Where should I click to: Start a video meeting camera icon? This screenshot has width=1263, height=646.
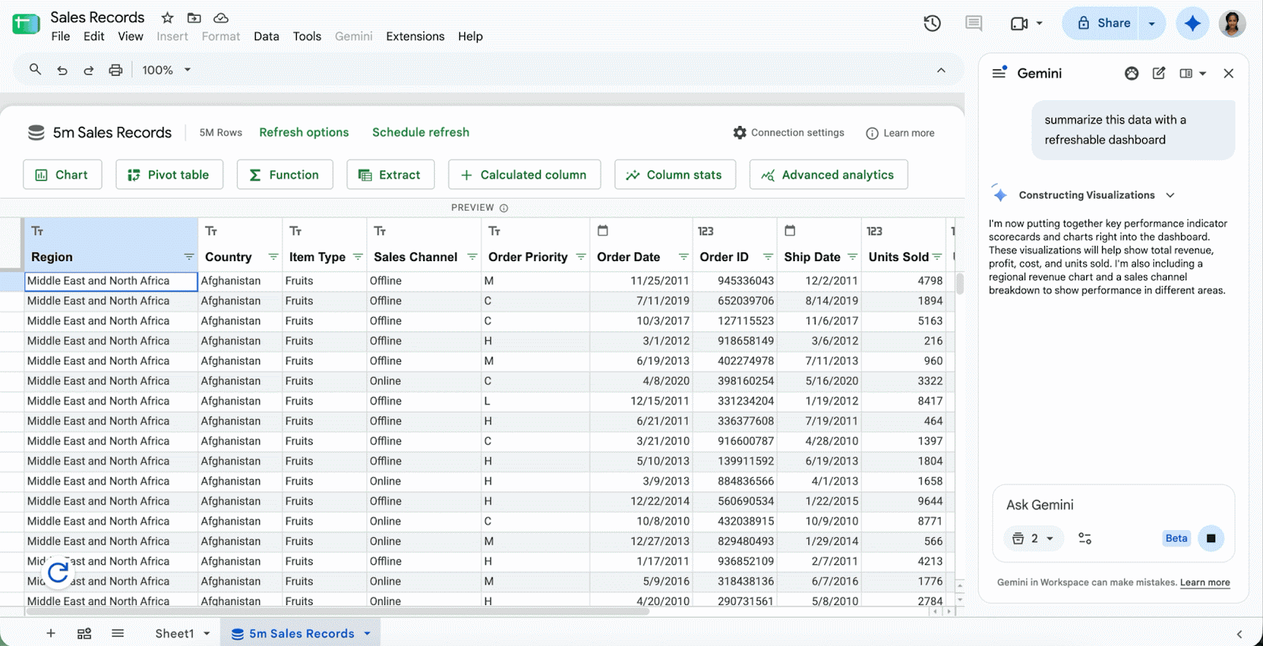click(1019, 24)
